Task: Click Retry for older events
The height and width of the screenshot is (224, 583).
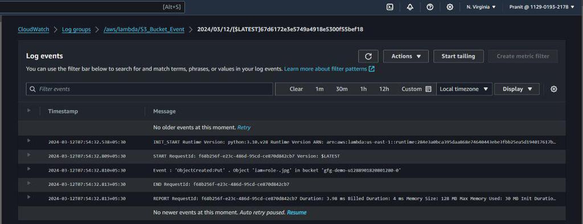Action: 244,127
